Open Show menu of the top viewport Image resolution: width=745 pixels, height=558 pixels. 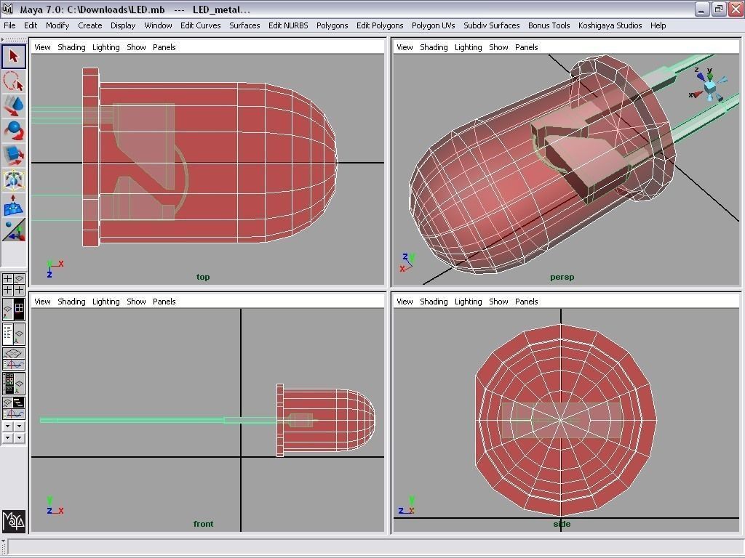136,47
